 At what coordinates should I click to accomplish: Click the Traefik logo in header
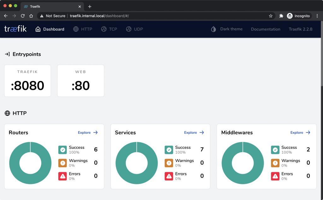point(15,29)
